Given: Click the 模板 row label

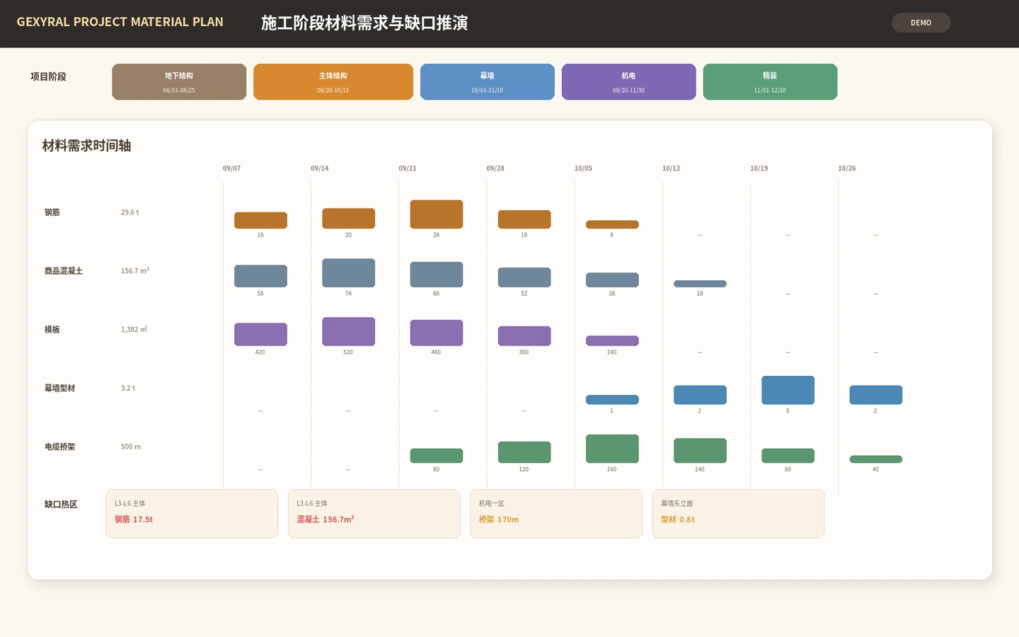Looking at the screenshot, I should (52, 330).
